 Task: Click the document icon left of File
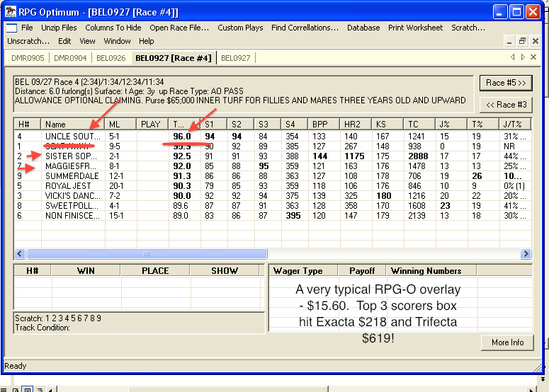coord(11,28)
